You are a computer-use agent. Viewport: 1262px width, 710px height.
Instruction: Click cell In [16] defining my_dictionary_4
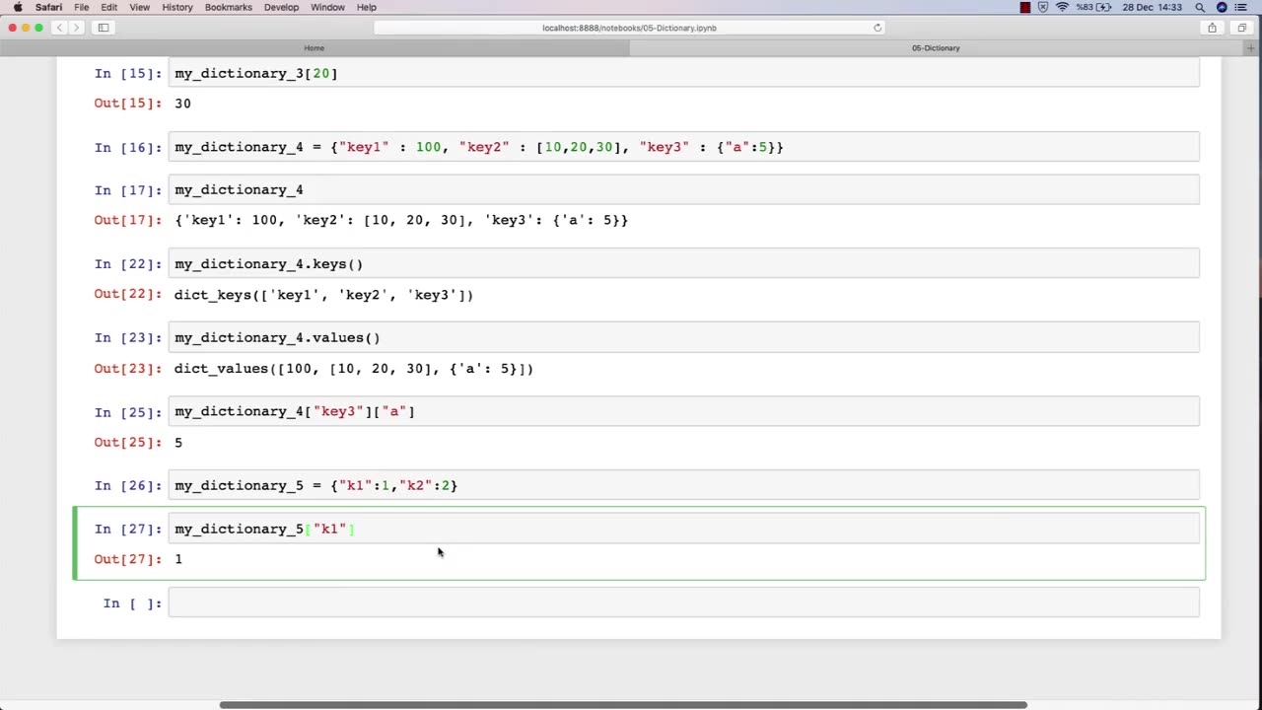click(684, 147)
